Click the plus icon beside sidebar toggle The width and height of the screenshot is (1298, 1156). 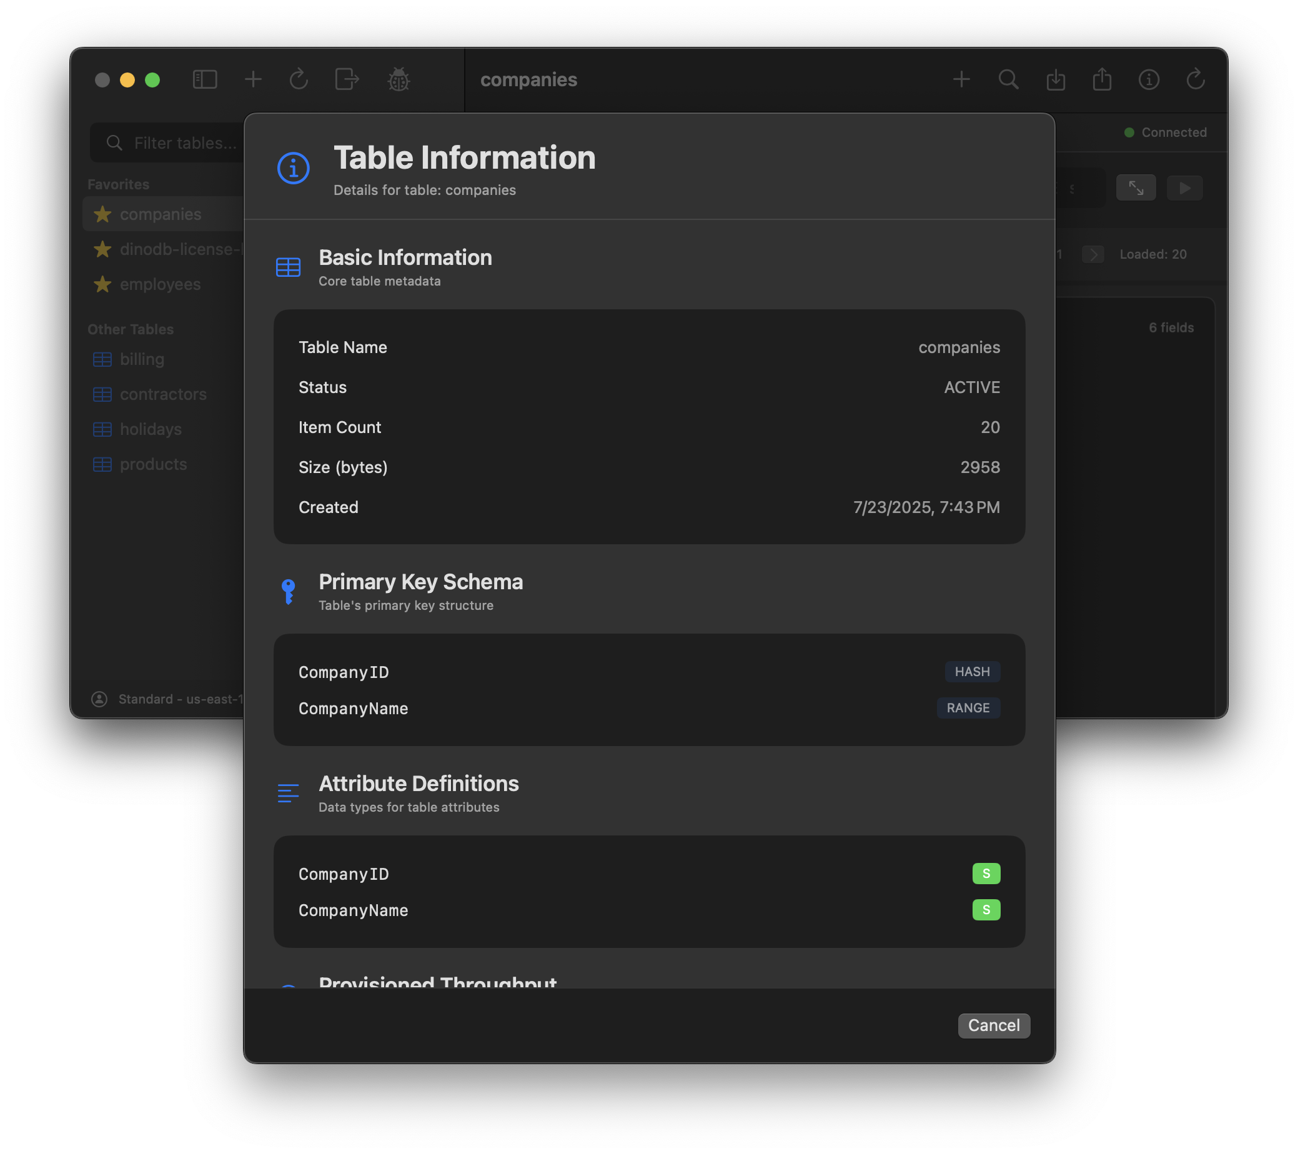[x=253, y=79]
